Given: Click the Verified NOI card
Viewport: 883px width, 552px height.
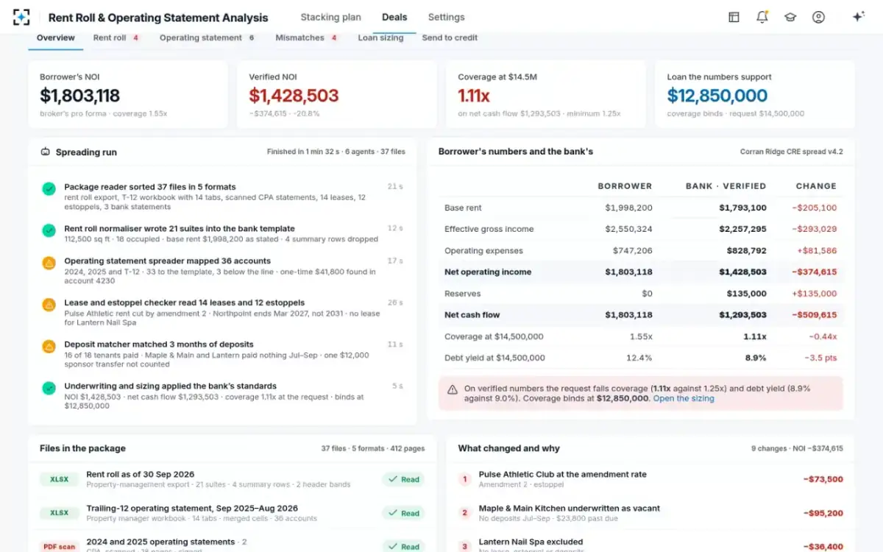Looking at the screenshot, I should [337, 95].
